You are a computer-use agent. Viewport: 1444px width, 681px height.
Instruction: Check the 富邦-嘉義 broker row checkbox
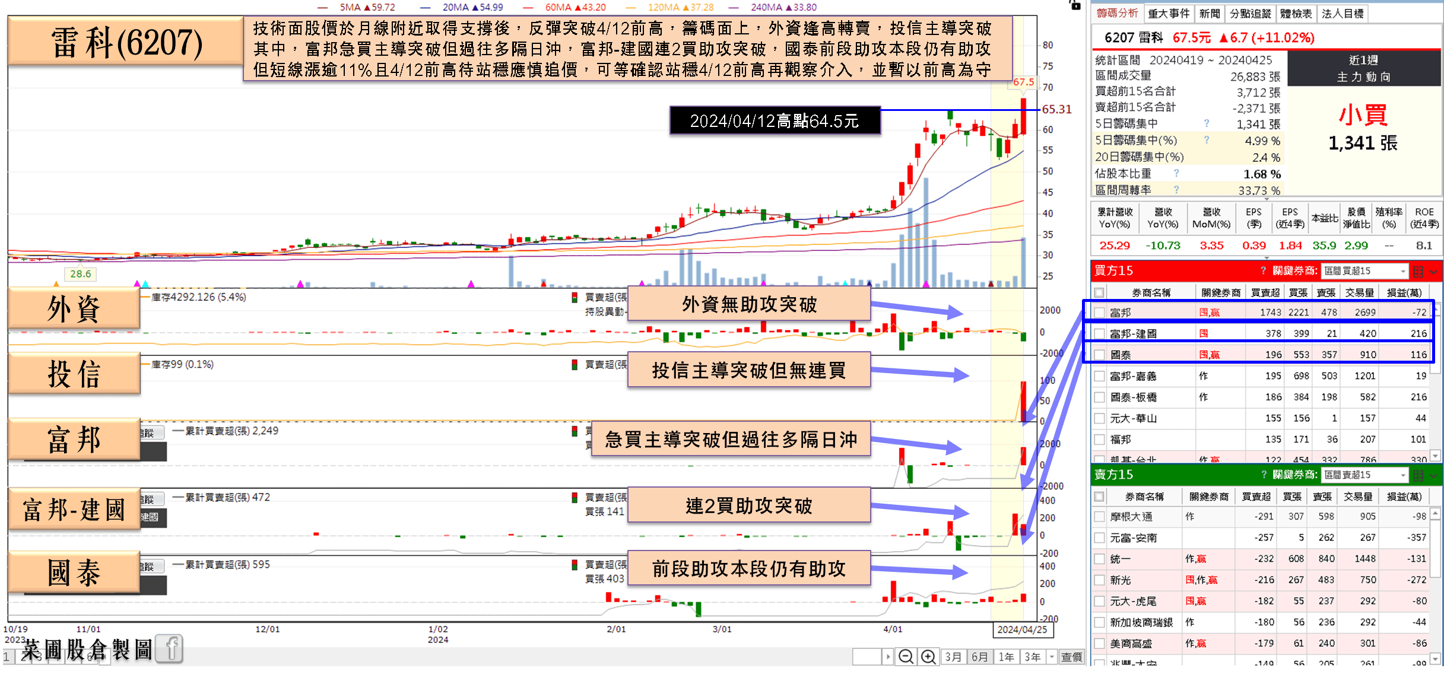[1099, 376]
